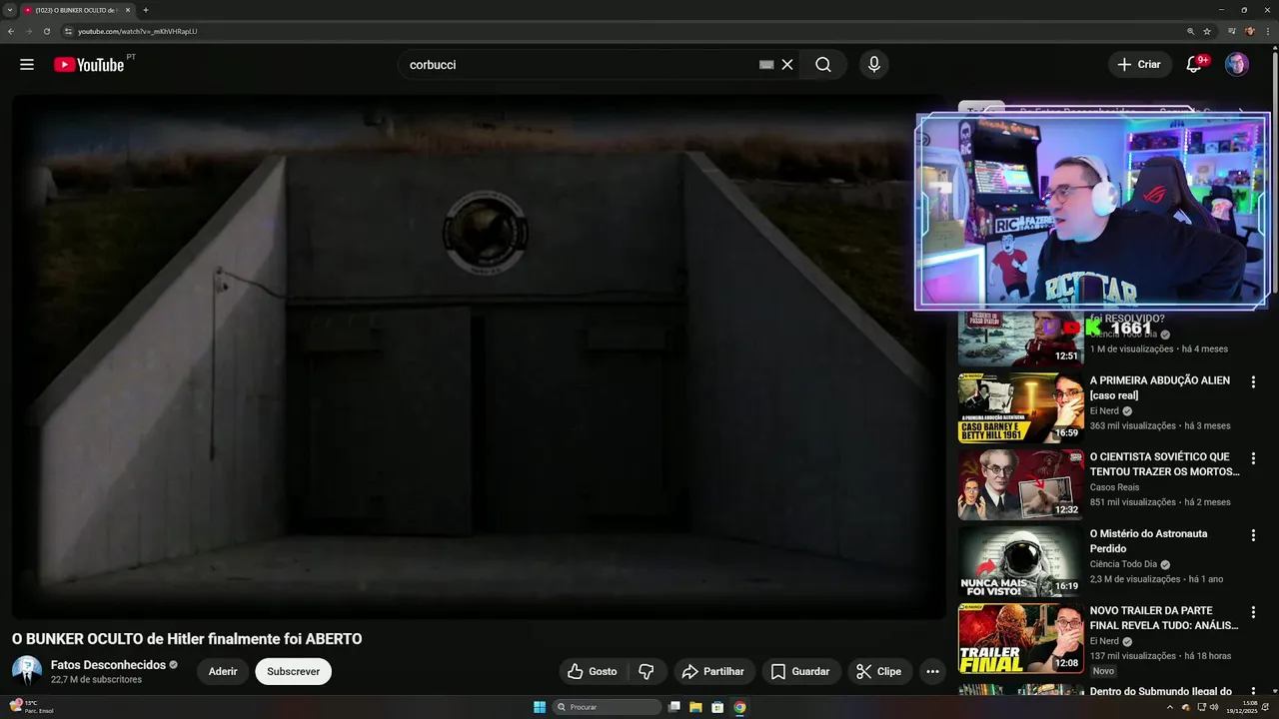1279x719 pixels.
Task: Start voice search with microphone
Action: click(874, 65)
